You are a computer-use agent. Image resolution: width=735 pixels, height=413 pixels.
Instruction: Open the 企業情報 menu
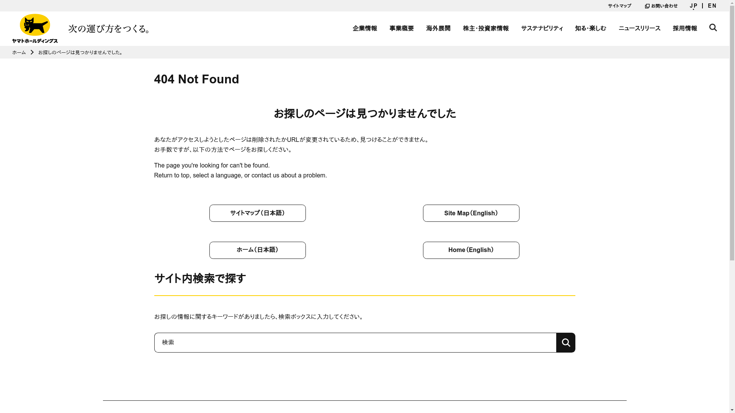pyautogui.click(x=364, y=28)
